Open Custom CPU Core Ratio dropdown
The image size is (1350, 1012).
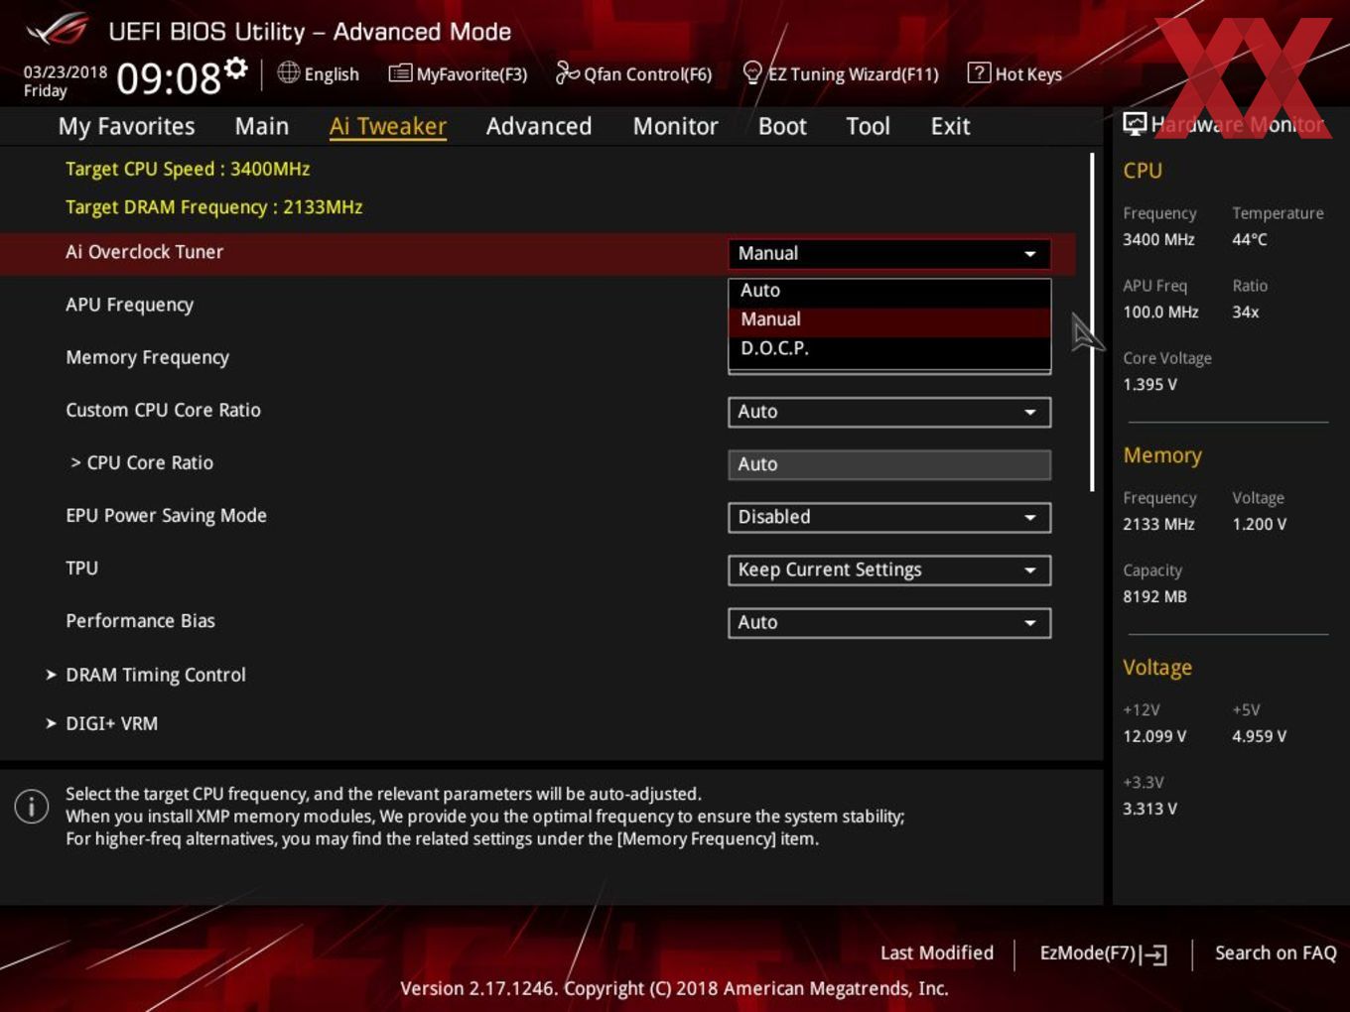tap(889, 412)
